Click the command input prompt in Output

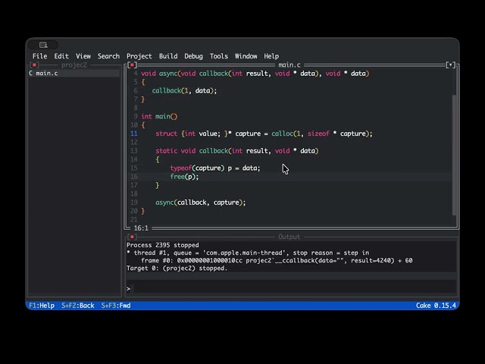click(x=291, y=288)
